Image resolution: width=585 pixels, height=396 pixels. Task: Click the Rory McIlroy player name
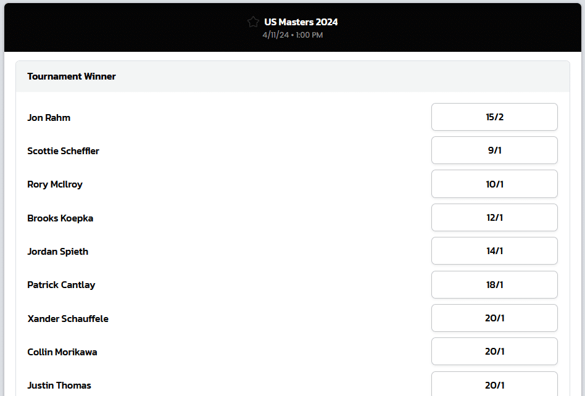tap(55, 184)
